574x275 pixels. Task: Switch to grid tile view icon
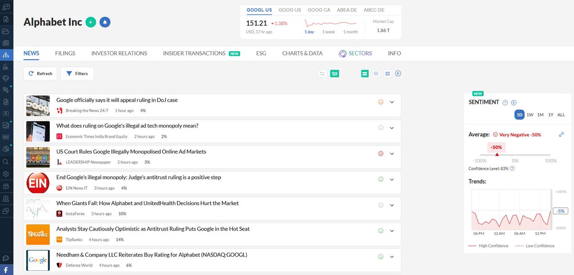(x=387, y=74)
